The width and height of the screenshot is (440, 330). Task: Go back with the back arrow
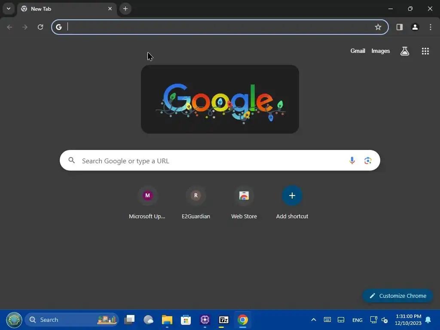tap(9, 27)
